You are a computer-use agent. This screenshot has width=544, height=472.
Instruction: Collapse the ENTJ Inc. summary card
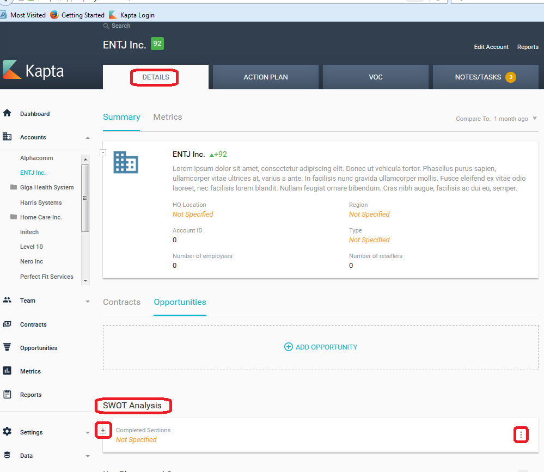pos(103,152)
